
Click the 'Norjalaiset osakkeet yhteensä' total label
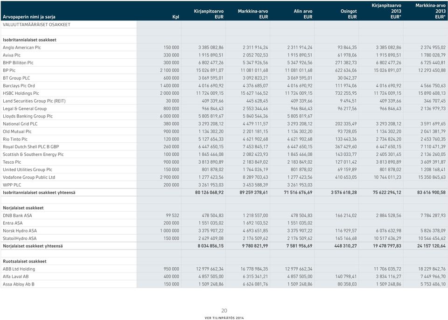(x=33, y=246)
